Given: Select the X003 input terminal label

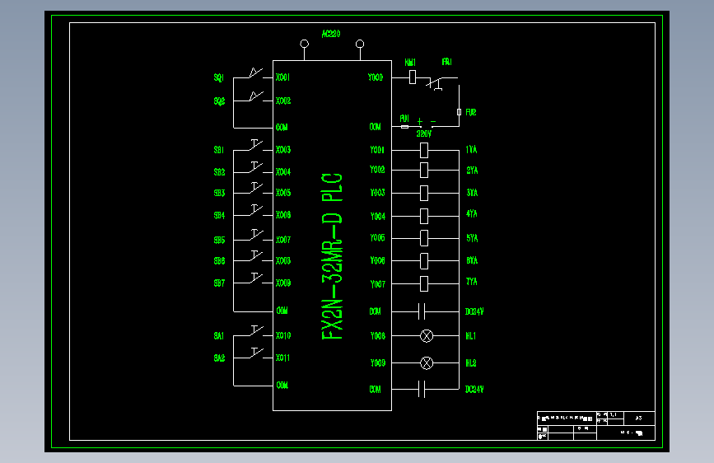Looking at the screenshot, I should point(283,149).
